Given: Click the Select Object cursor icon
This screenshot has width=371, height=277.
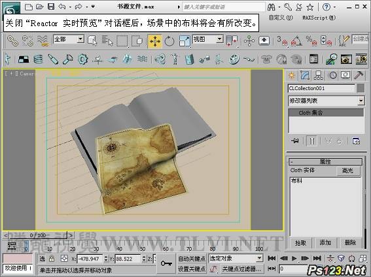Looking at the screenshot, I should coord(92,41).
